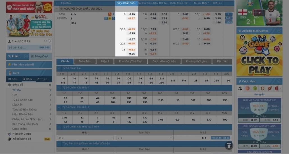Open the Hiệp 1 score dropdown
This screenshot has height=154, width=289.
click(x=86, y=138)
